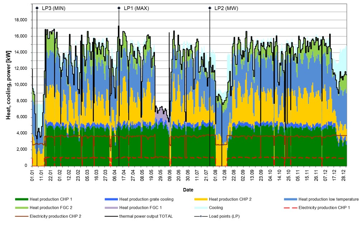Viewport: 360px width, 226px height.
Task: Click the 17.04 date label
Action: pos(124,175)
